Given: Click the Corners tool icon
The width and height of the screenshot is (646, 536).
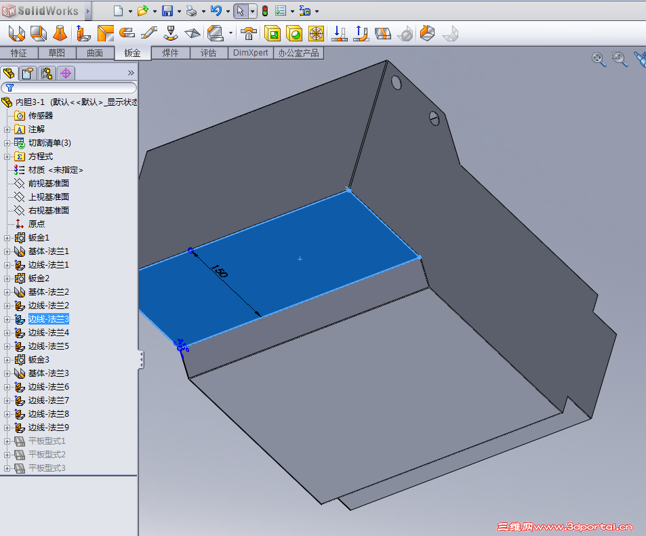Looking at the screenshot, I should point(216,33).
